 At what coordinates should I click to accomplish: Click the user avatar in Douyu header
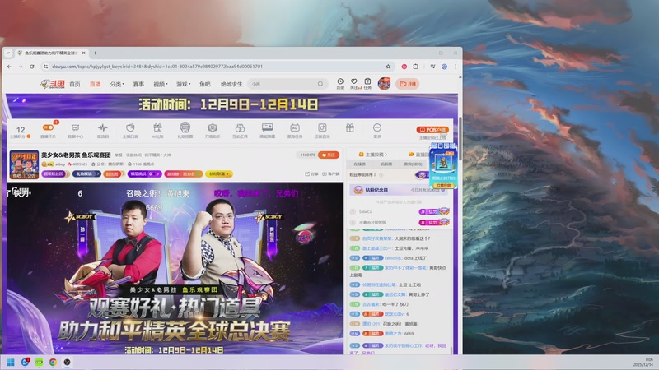tap(384, 84)
